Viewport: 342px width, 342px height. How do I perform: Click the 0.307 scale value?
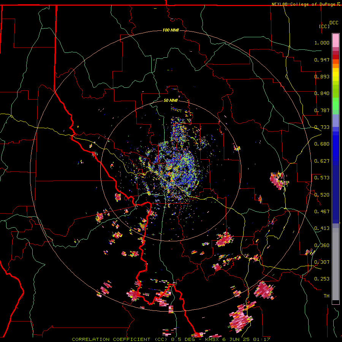click(x=322, y=262)
